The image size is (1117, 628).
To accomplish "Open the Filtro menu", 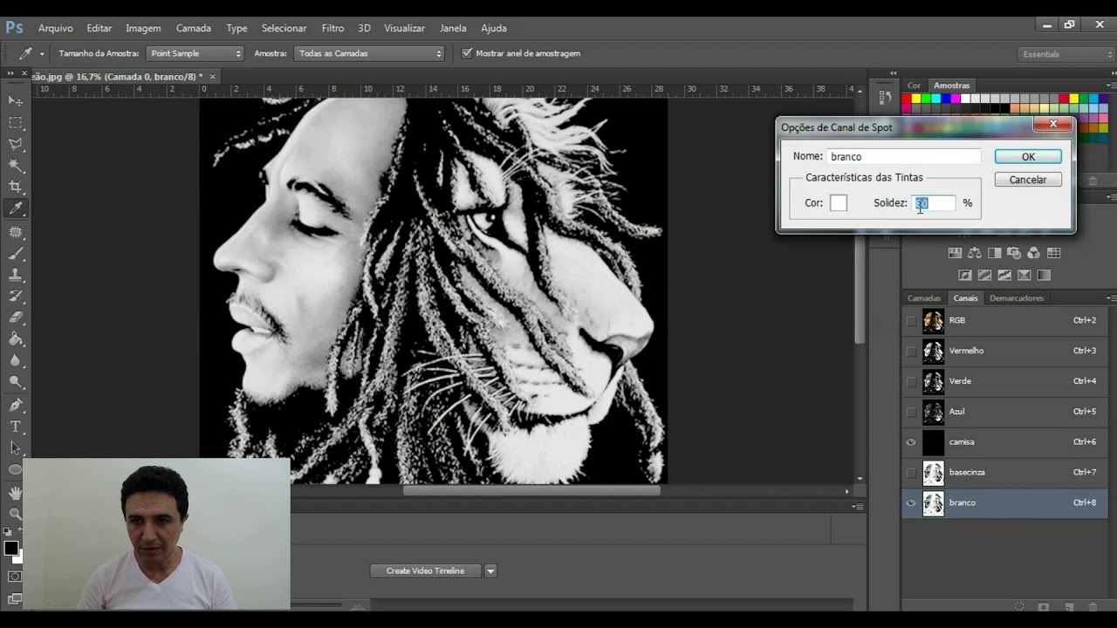I will (x=332, y=28).
